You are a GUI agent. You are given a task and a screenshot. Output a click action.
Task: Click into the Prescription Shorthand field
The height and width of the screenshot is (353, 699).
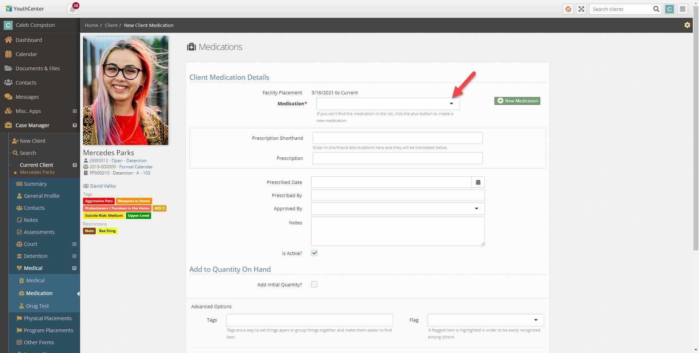(x=397, y=138)
